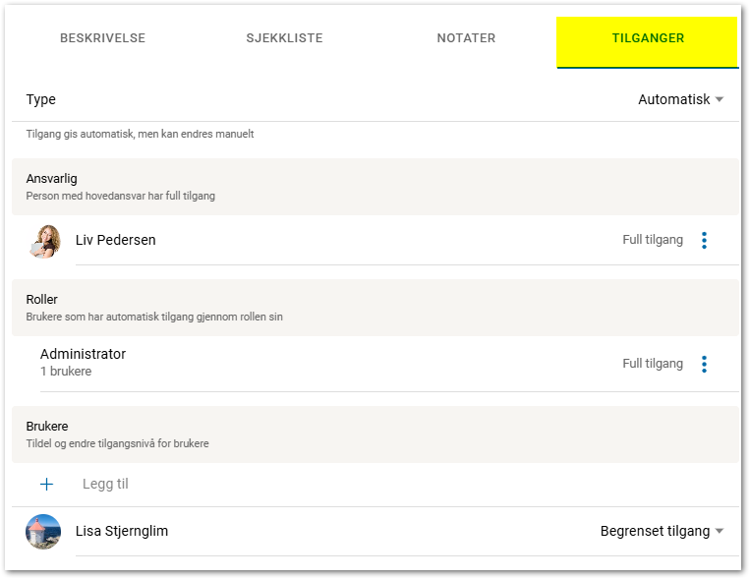Go to the Notater tab

click(x=466, y=38)
